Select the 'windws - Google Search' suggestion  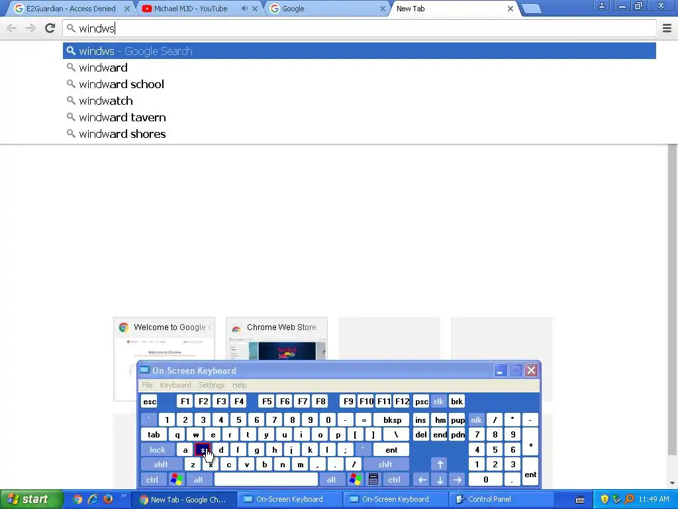point(360,51)
